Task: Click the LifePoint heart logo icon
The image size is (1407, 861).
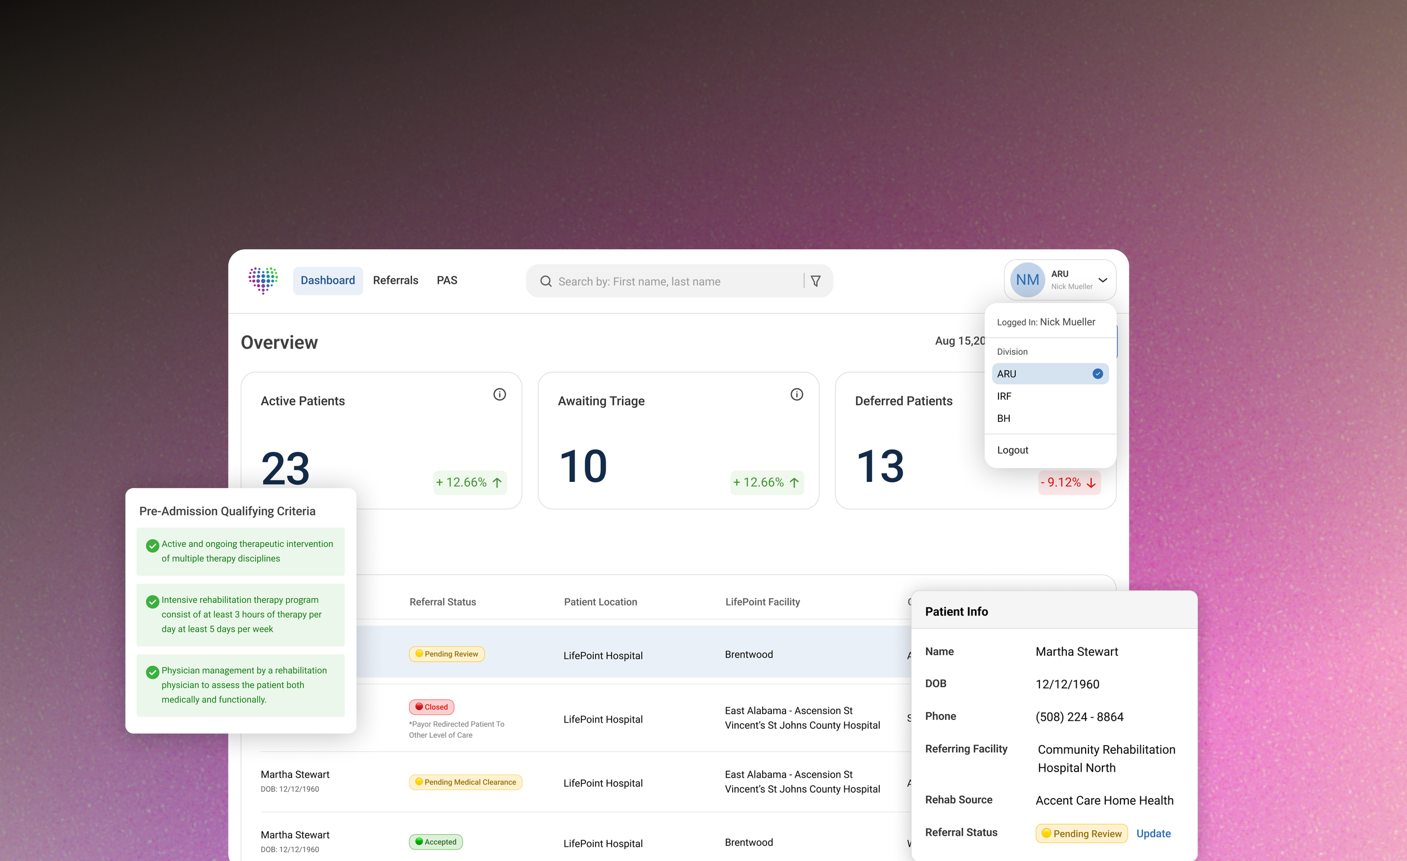Action: point(263,280)
